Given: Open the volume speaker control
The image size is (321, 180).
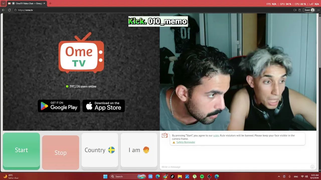Looking at the screenshot, I should point(306,176).
